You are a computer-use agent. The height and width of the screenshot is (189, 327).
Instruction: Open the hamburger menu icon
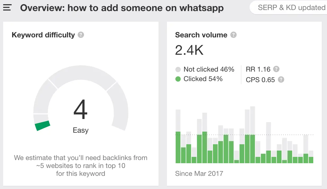pos(7,7)
